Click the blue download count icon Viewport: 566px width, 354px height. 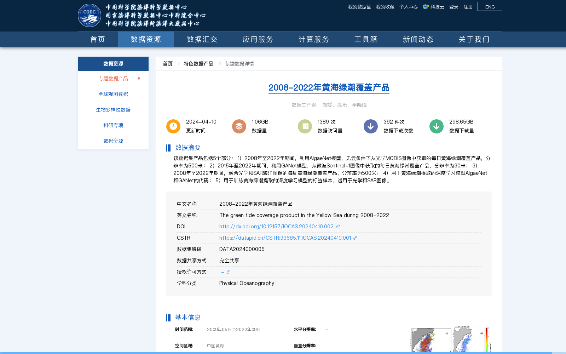tap(370, 126)
